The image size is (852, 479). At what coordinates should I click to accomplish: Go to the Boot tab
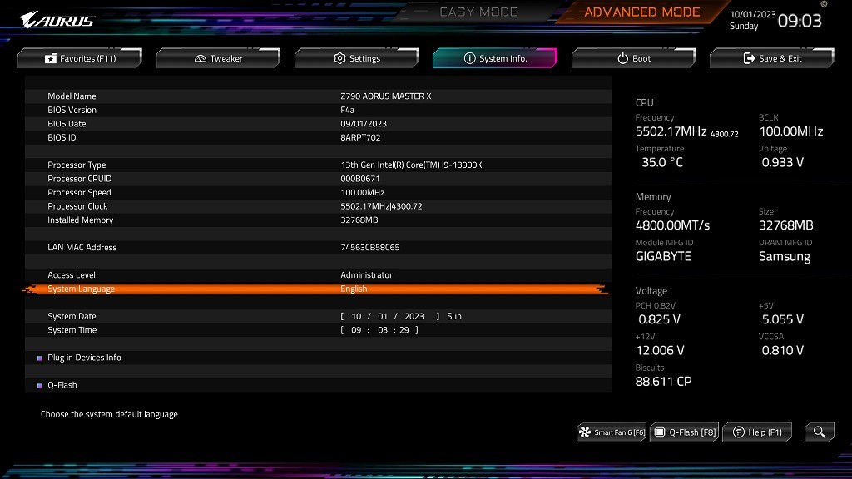click(633, 58)
